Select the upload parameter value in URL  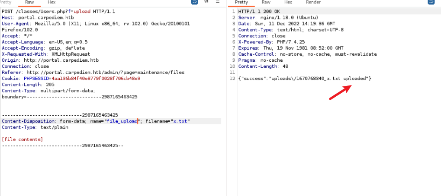point(82,12)
